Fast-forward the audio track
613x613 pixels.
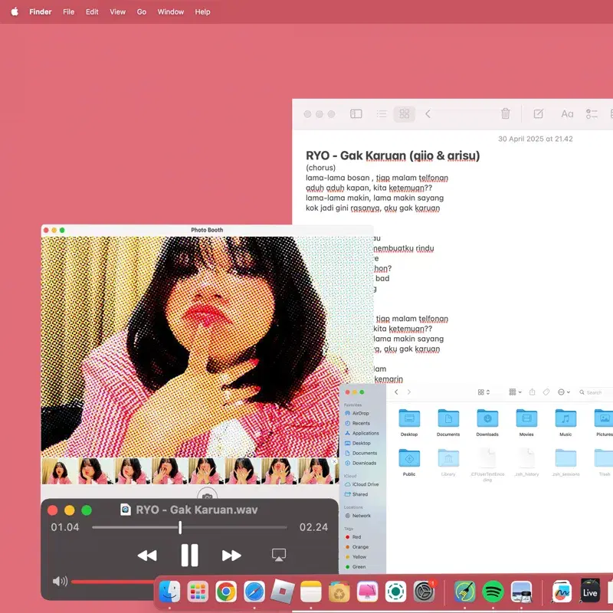231,555
